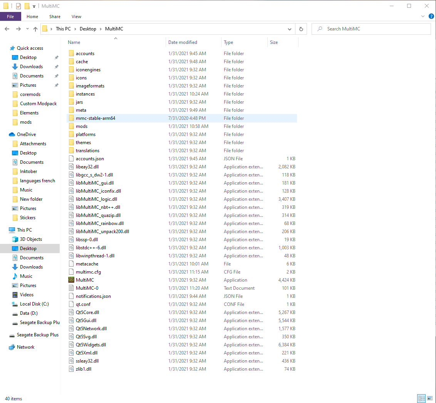The image size is (436, 403).
Task: Unpin Pictures from Quick access
Action: tap(57, 85)
